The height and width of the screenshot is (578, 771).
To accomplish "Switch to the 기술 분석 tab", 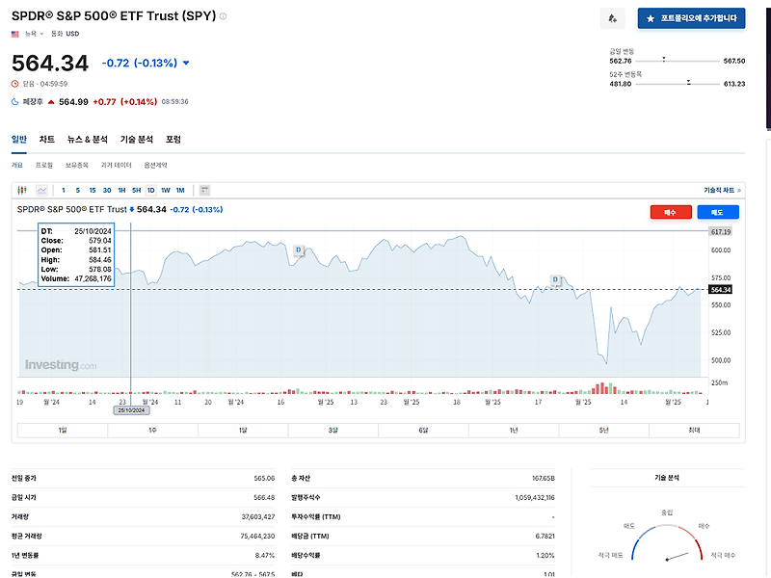I will click(x=137, y=140).
